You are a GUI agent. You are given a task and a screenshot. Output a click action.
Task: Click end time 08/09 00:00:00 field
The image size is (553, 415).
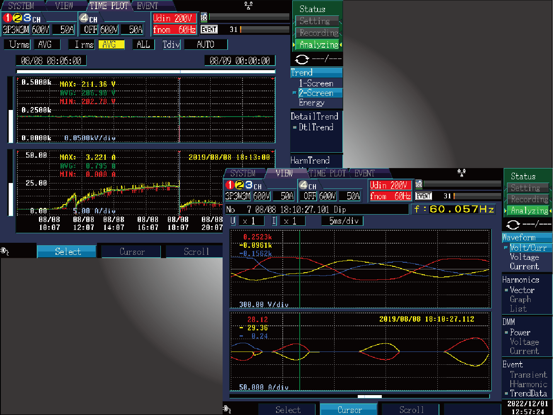[240, 61]
